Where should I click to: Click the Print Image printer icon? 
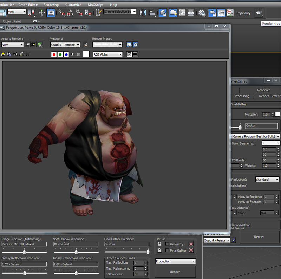[21, 54]
